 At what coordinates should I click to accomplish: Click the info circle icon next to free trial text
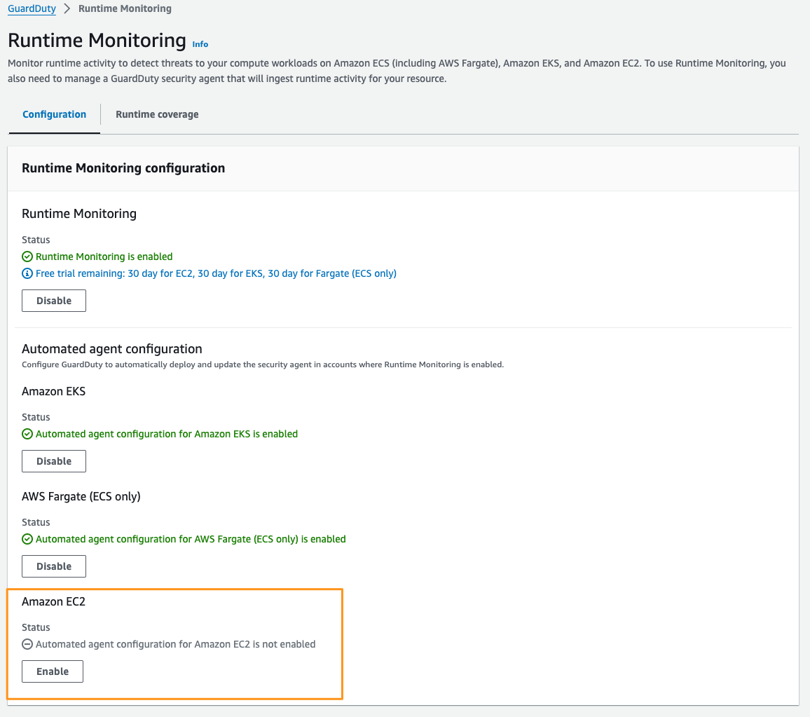click(27, 273)
